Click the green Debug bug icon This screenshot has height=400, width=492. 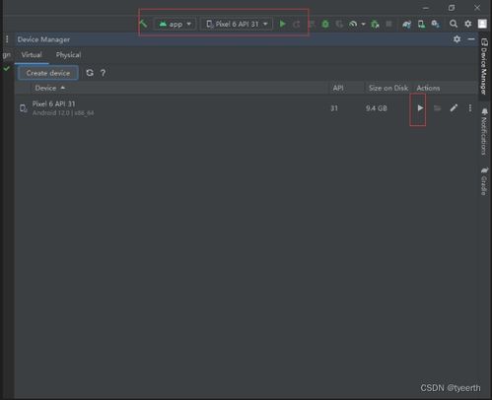325,24
